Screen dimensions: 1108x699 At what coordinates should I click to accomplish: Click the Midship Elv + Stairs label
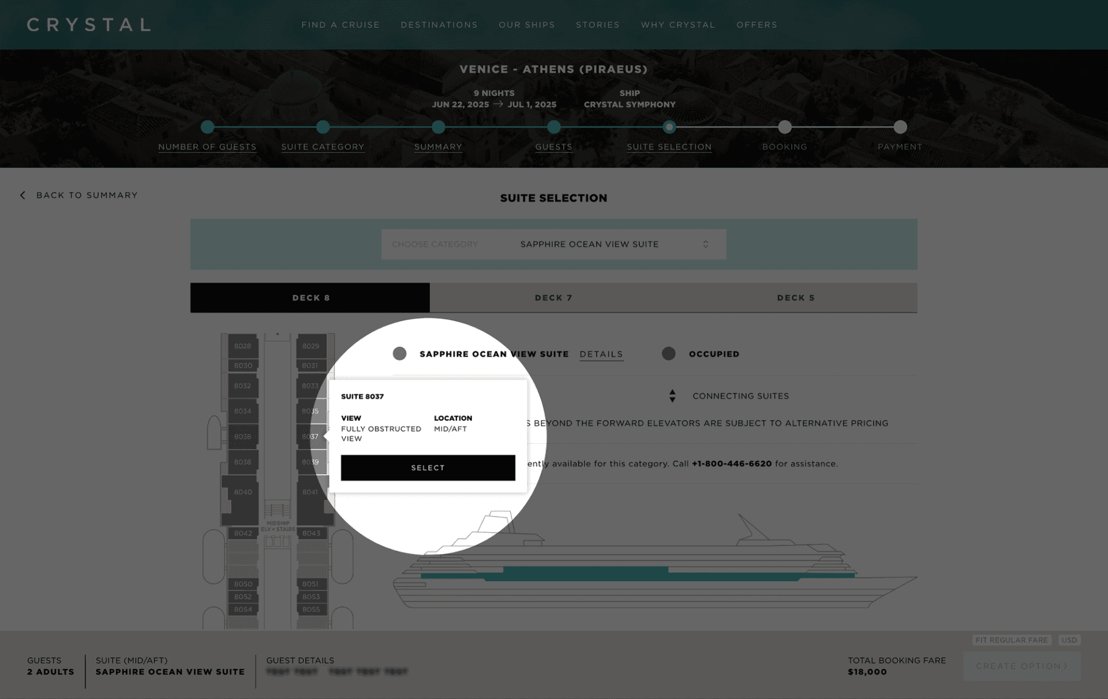[x=278, y=526]
